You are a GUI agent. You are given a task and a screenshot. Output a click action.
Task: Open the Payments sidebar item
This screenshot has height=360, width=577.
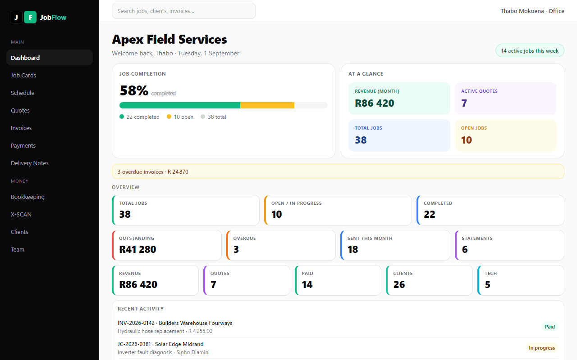[50, 145]
